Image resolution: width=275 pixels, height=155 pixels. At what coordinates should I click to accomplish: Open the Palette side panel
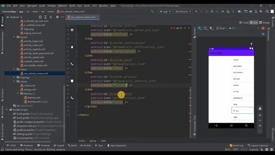point(195,33)
